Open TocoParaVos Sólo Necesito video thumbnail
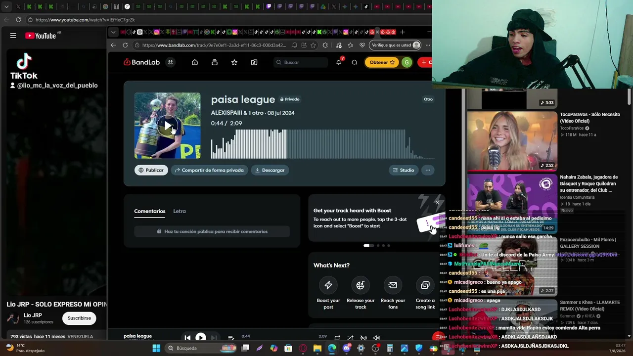The width and height of the screenshot is (633, 356). tap(512, 141)
